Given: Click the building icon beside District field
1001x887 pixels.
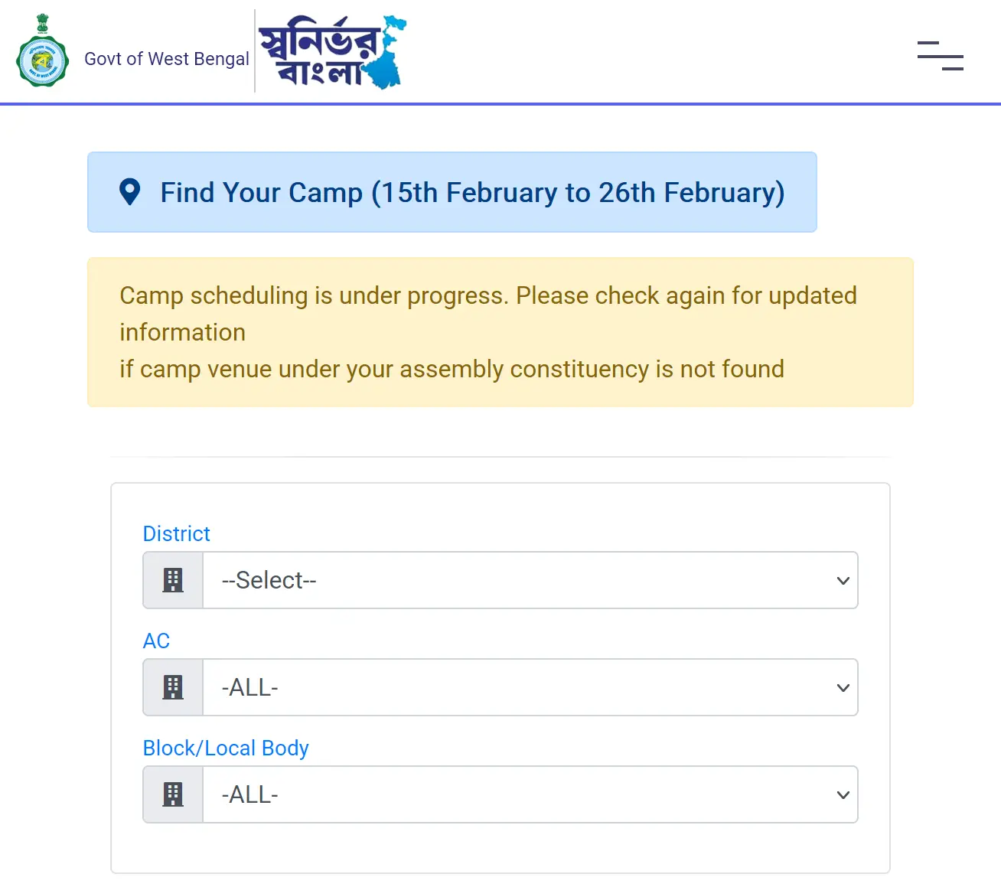Looking at the screenshot, I should click(x=173, y=580).
